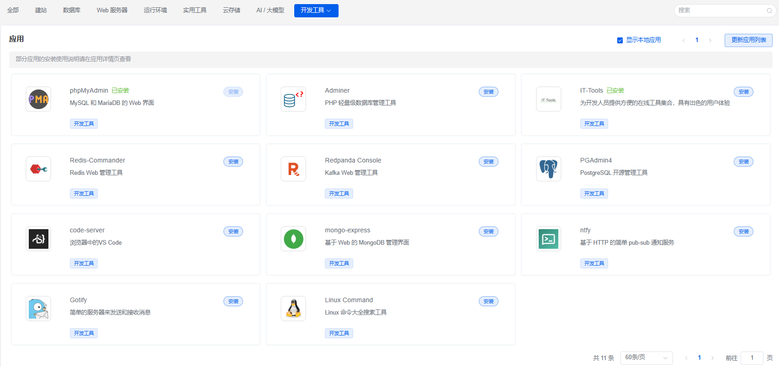
Task: Click the 共 11 条 total count
Action: point(604,358)
